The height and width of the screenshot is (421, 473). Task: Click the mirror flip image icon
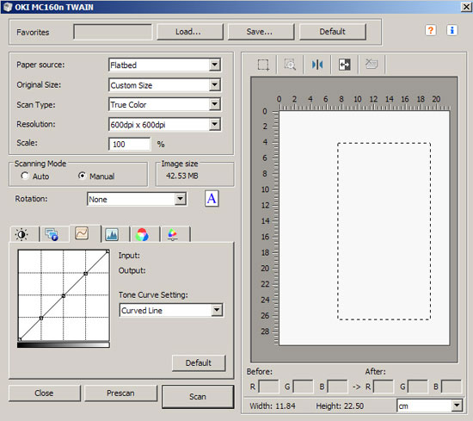317,65
